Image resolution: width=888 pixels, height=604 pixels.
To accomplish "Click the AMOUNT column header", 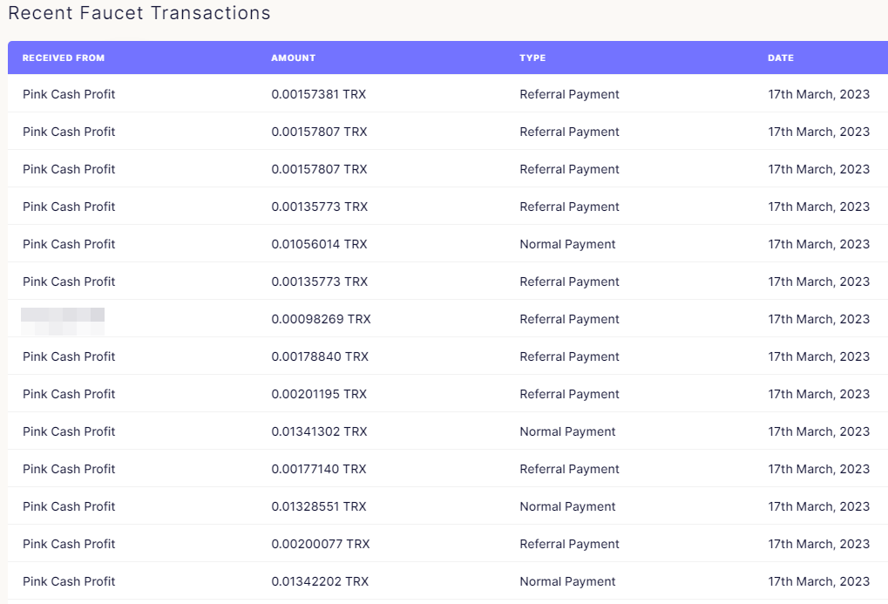I will click(293, 58).
